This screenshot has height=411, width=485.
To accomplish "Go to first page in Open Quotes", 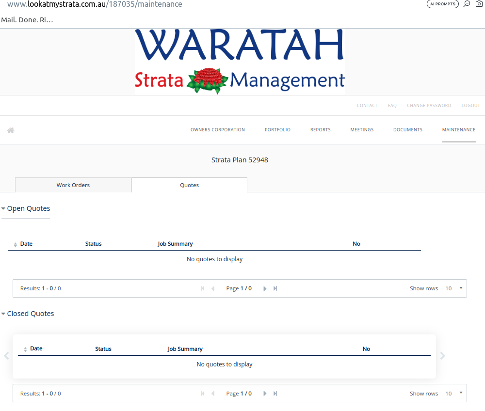I will click(x=202, y=288).
